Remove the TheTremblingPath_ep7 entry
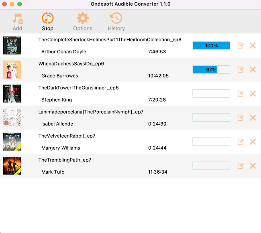 (x=253, y=166)
